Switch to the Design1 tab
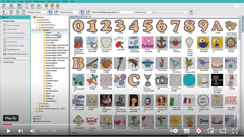This screenshot has height=137, width=244. (x=86, y=17)
